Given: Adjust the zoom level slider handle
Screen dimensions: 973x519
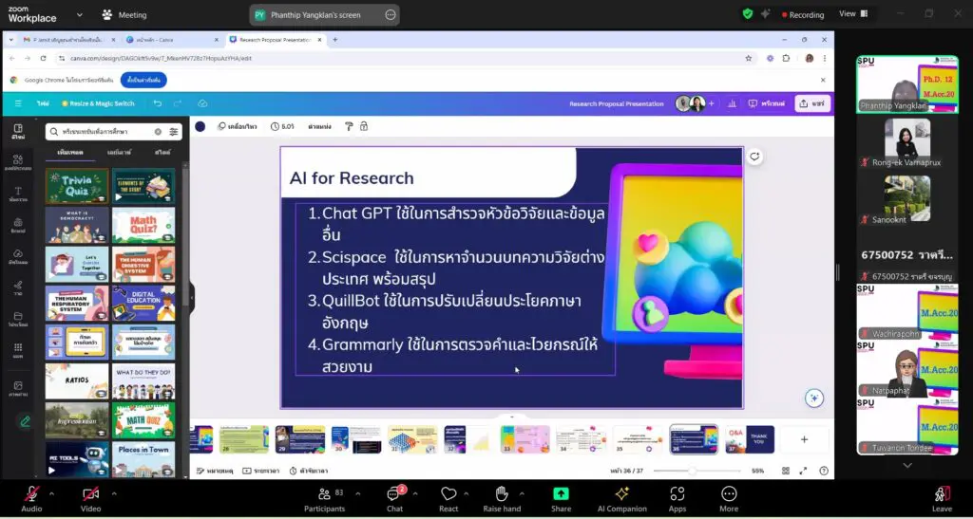Looking at the screenshot, I should coord(693,472).
